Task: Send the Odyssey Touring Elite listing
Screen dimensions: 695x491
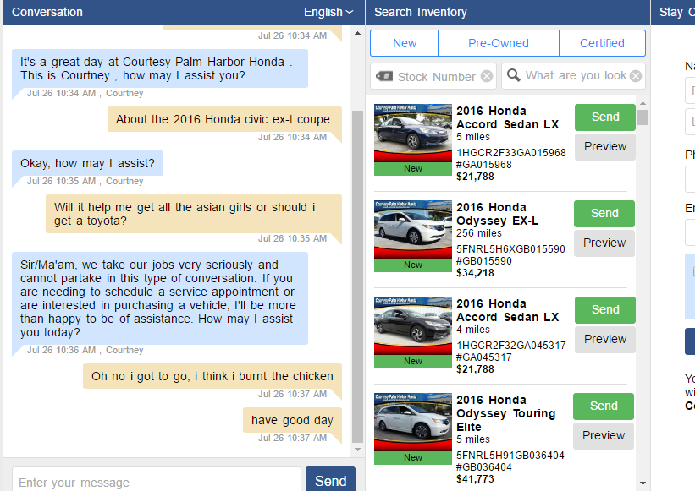Action: tap(604, 406)
